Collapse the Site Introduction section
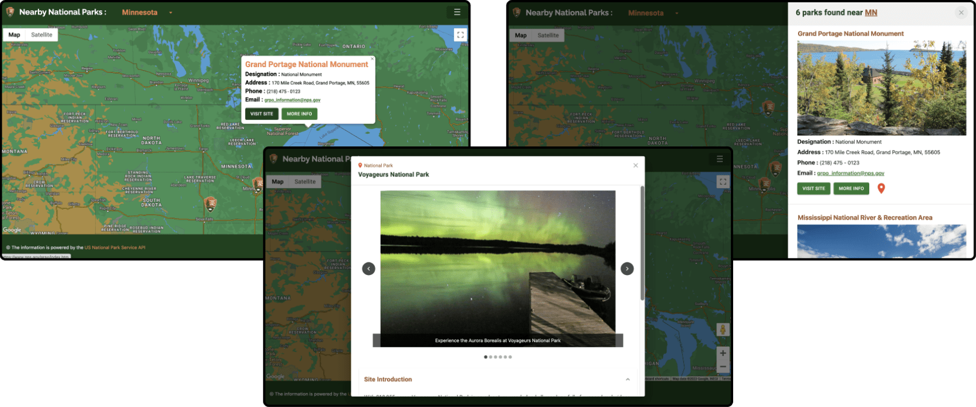Viewport: 976px width, 407px height. [628, 379]
